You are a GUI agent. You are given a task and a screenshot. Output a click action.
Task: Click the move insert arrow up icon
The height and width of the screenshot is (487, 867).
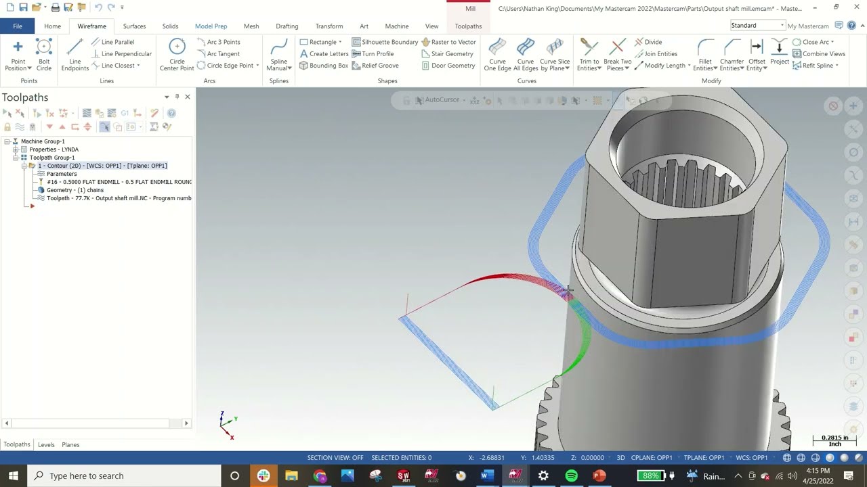(x=62, y=126)
